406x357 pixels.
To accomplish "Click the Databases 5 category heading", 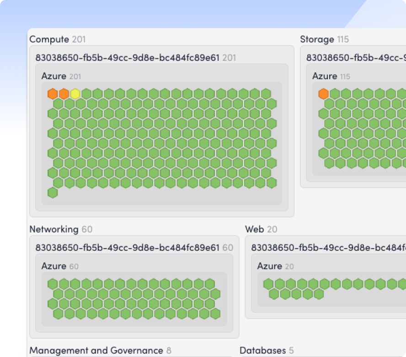I will (x=267, y=350).
